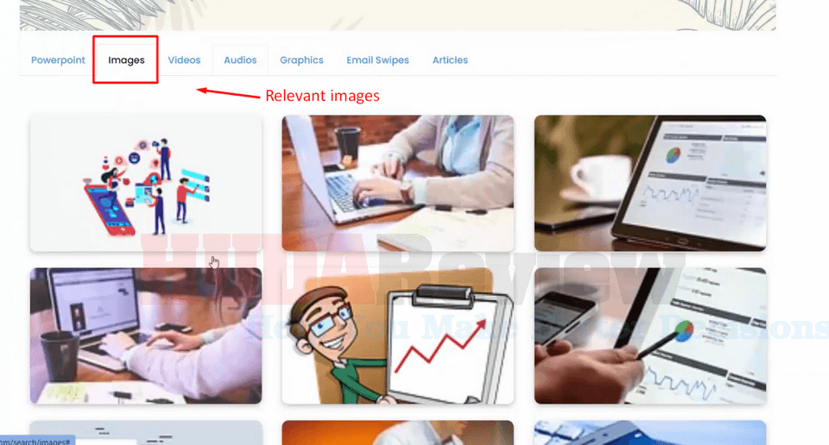
Task: Switch to the Videos tab
Action: [184, 60]
